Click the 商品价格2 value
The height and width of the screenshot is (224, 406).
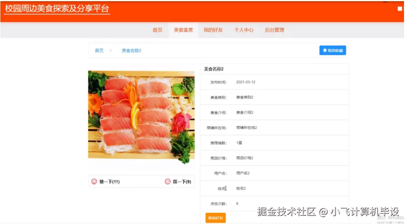pos(245,158)
